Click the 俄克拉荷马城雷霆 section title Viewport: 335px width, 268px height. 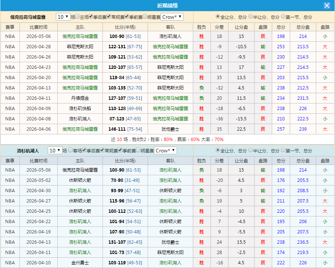[28, 17]
